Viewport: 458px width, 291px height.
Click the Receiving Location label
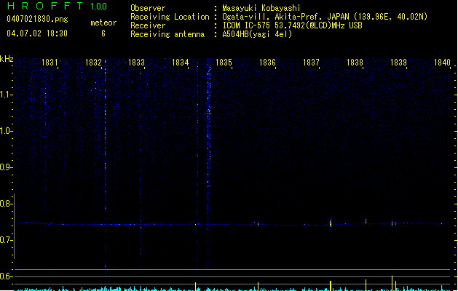(x=170, y=17)
